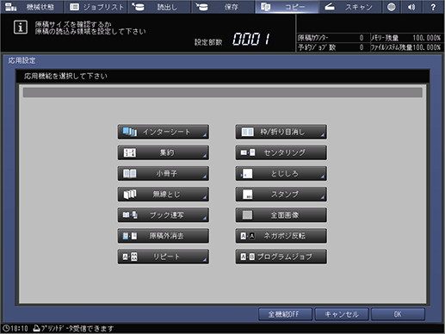This screenshot has height=334, width=445.
Task: Click the リピート repeat icon
Action: pyautogui.click(x=130, y=257)
